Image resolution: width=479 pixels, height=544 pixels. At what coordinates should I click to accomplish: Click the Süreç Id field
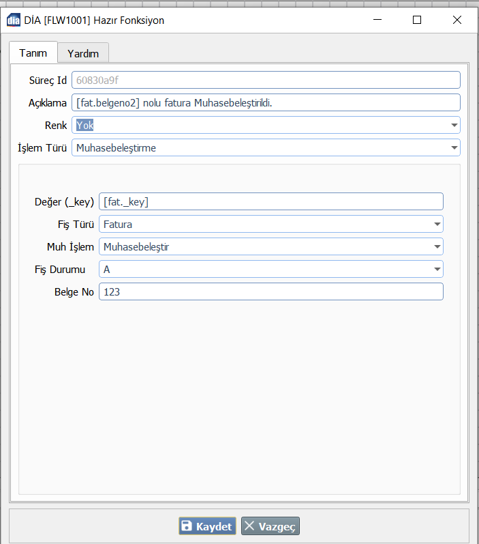point(266,80)
